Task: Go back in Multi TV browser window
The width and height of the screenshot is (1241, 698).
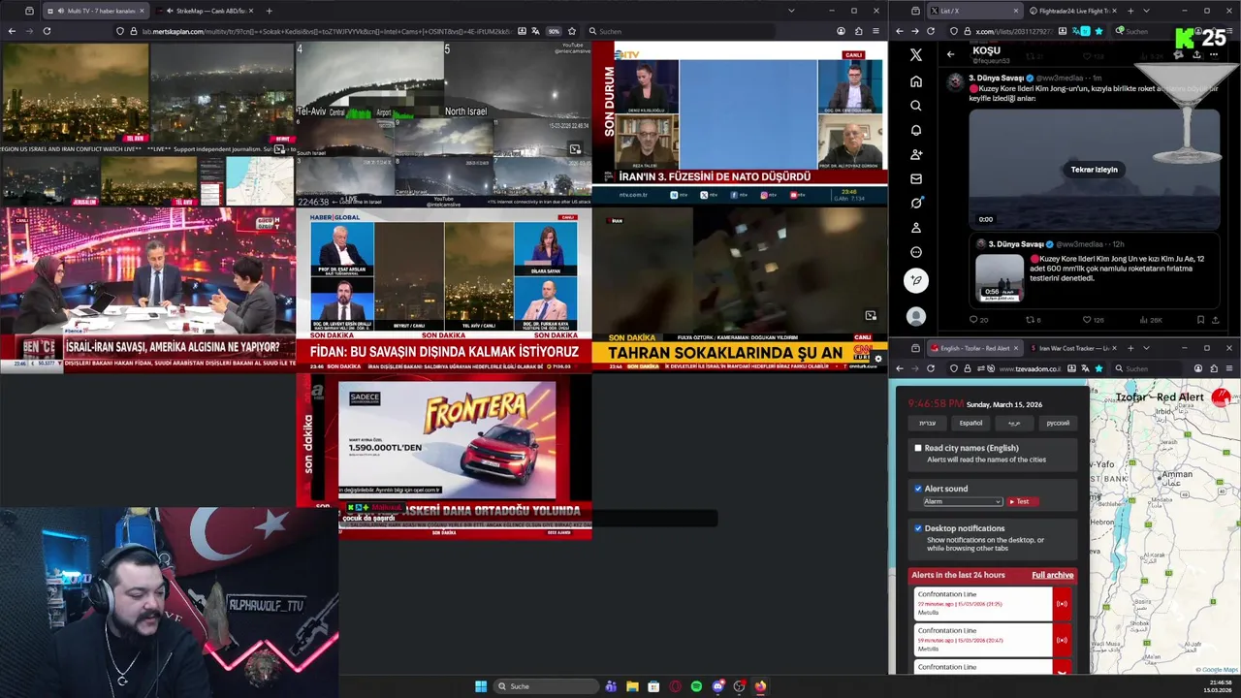Action: tap(12, 31)
